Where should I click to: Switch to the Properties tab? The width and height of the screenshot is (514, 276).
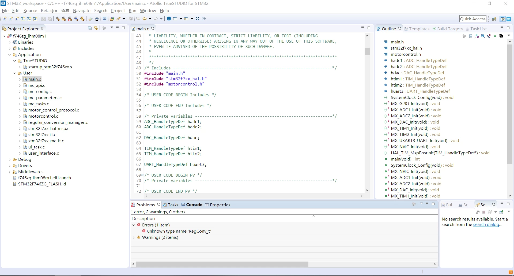coord(217,205)
